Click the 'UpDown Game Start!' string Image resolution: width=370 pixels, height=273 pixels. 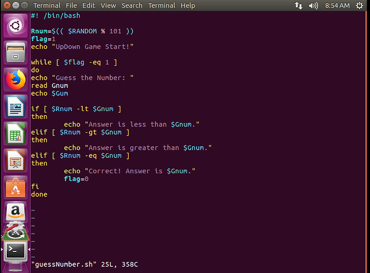coord(92,47)
